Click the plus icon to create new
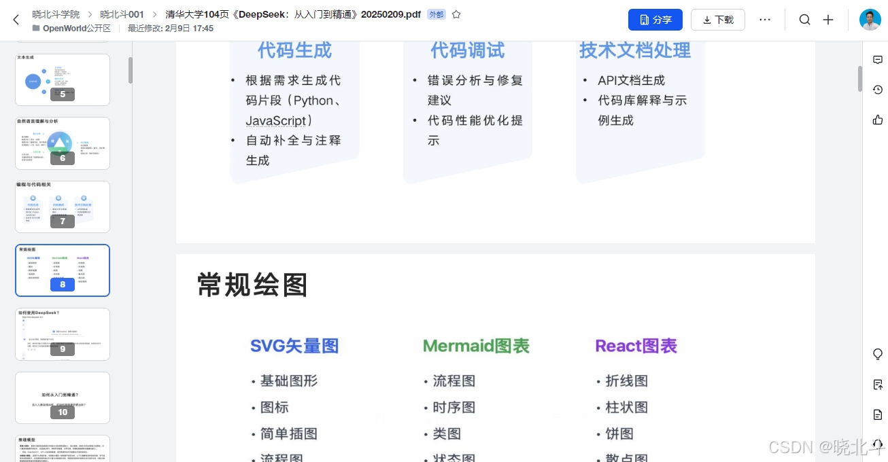This screenshot has height=462, width=888. pos(828,20)
